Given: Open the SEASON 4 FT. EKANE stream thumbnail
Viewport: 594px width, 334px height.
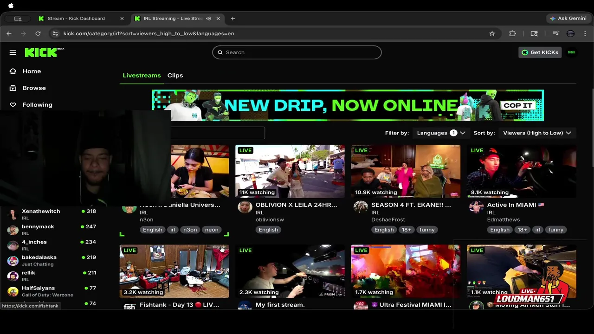Looking at the screenshot, I should pos(406,171).
